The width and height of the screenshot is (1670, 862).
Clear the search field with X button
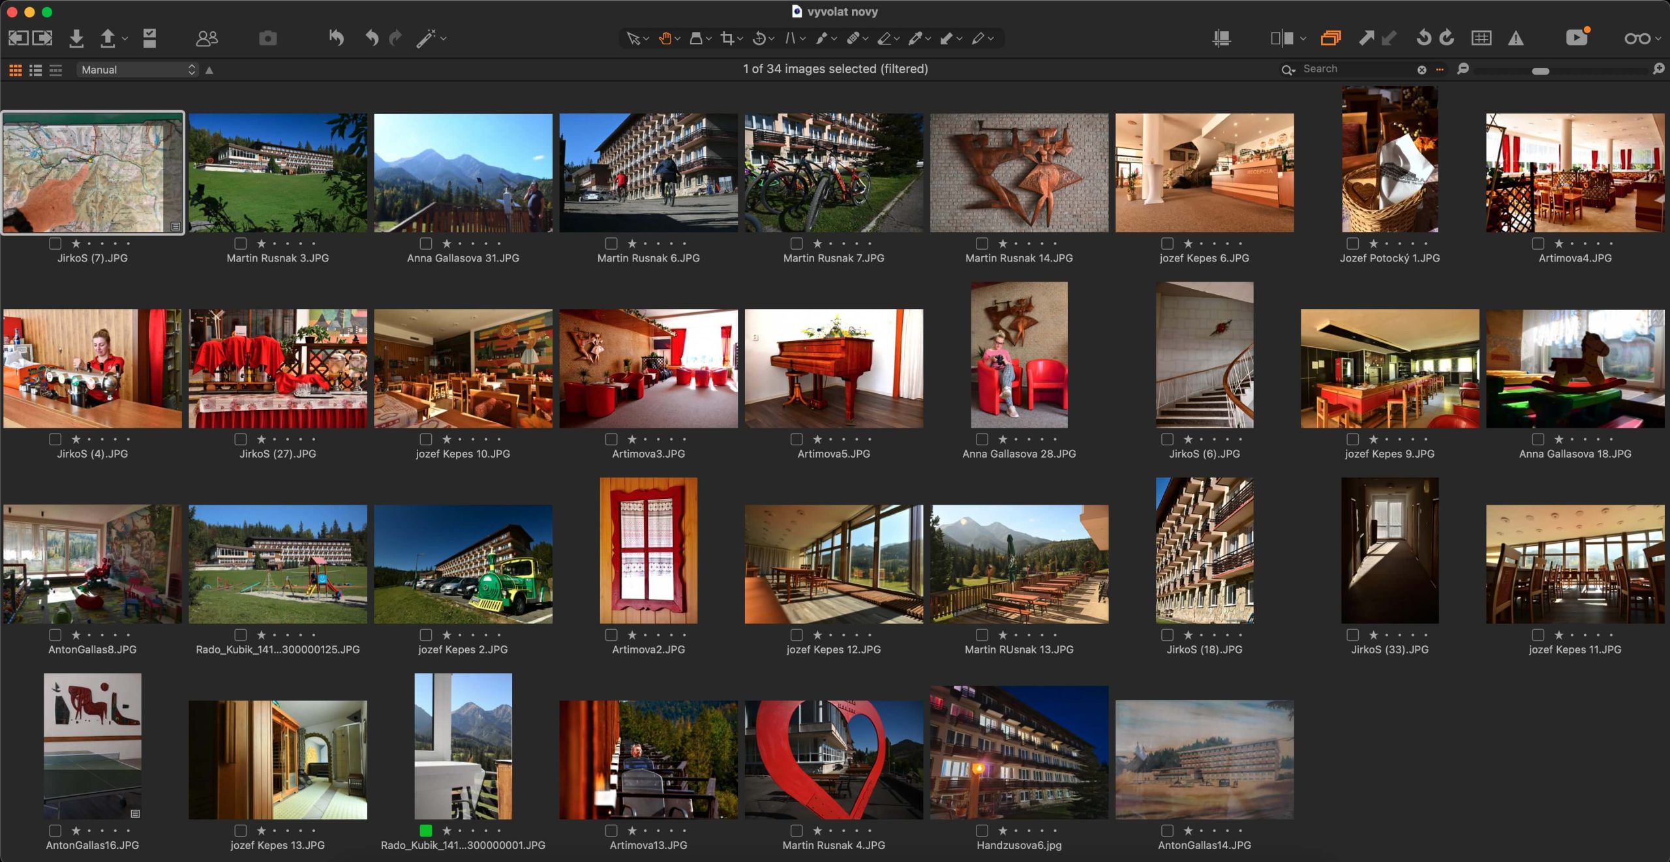coord(1421,70)
